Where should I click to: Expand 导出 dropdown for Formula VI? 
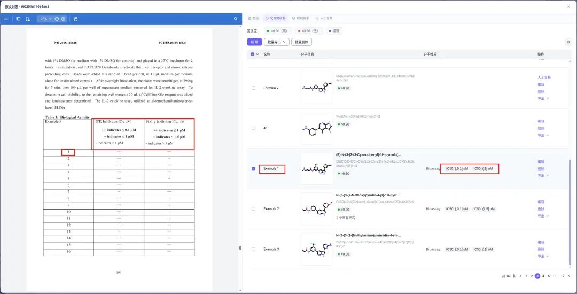tap(543, 98)
